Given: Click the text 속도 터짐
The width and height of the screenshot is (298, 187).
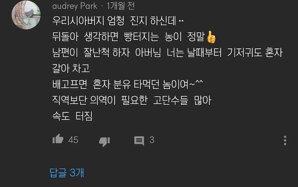Looking at the screenshot, I should 72,116.
